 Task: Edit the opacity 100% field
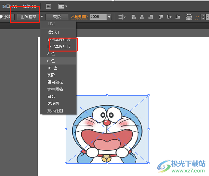tap(98, 17)
